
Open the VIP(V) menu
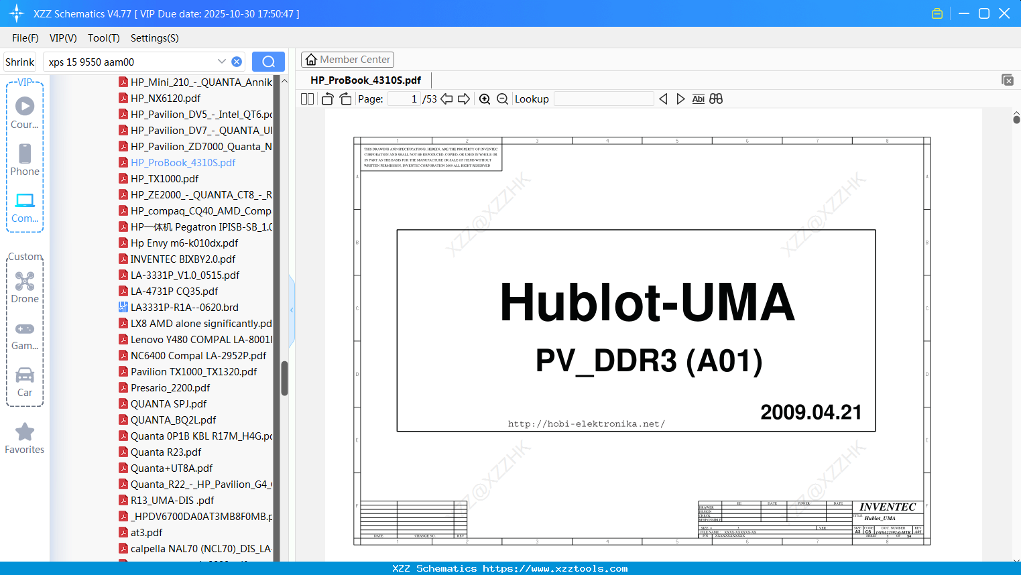click(63, 38)
